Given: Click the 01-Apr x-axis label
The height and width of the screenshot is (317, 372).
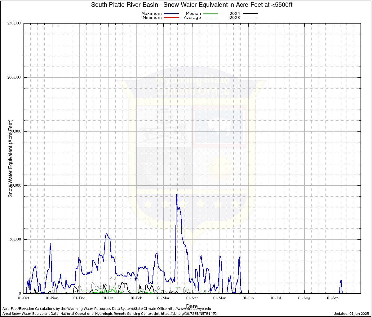Looking at the screenshot, I should (x=192, y=298).
